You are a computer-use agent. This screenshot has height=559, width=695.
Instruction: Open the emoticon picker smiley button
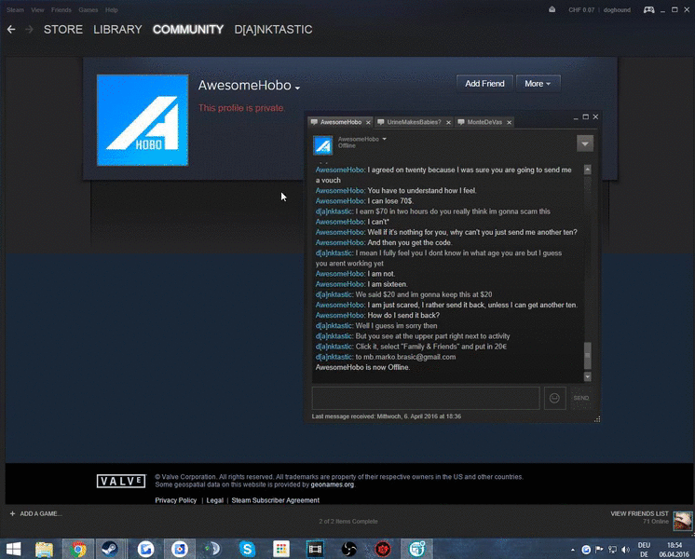[x=554, y=398]
